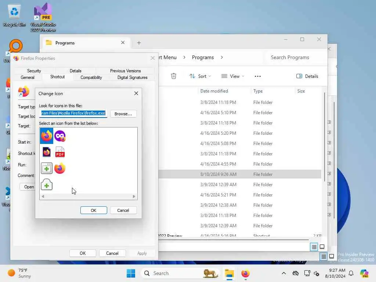
Task: Sort by Type column header
Action: pyautogui.click(x=258, y=91)
